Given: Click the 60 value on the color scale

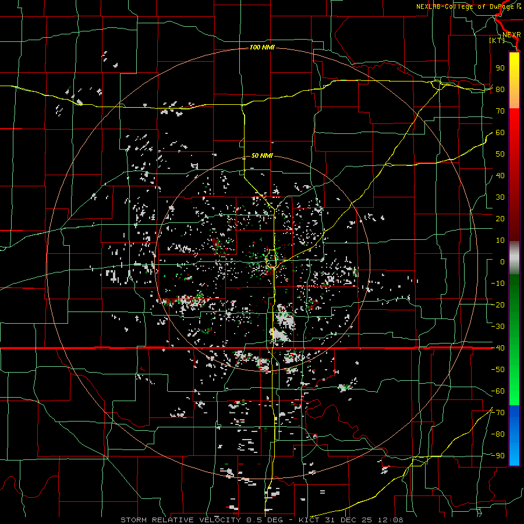Looking at the screenshot, I should (x=500, y=132).
